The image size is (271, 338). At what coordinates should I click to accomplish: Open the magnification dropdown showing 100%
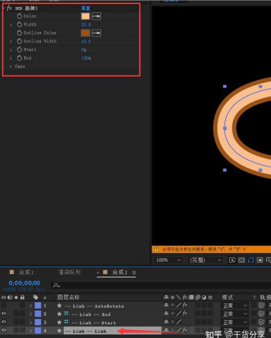coord(167,260)
